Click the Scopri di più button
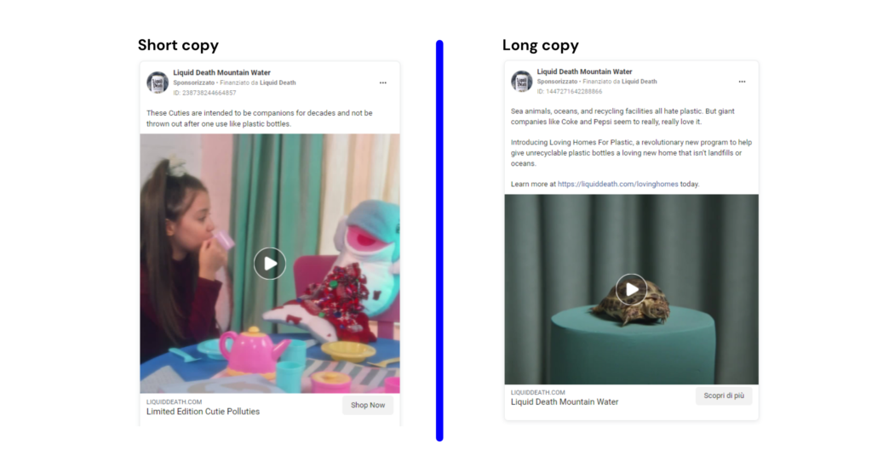The width and height of the screenshot is (872, 455). tap(724, 395)
